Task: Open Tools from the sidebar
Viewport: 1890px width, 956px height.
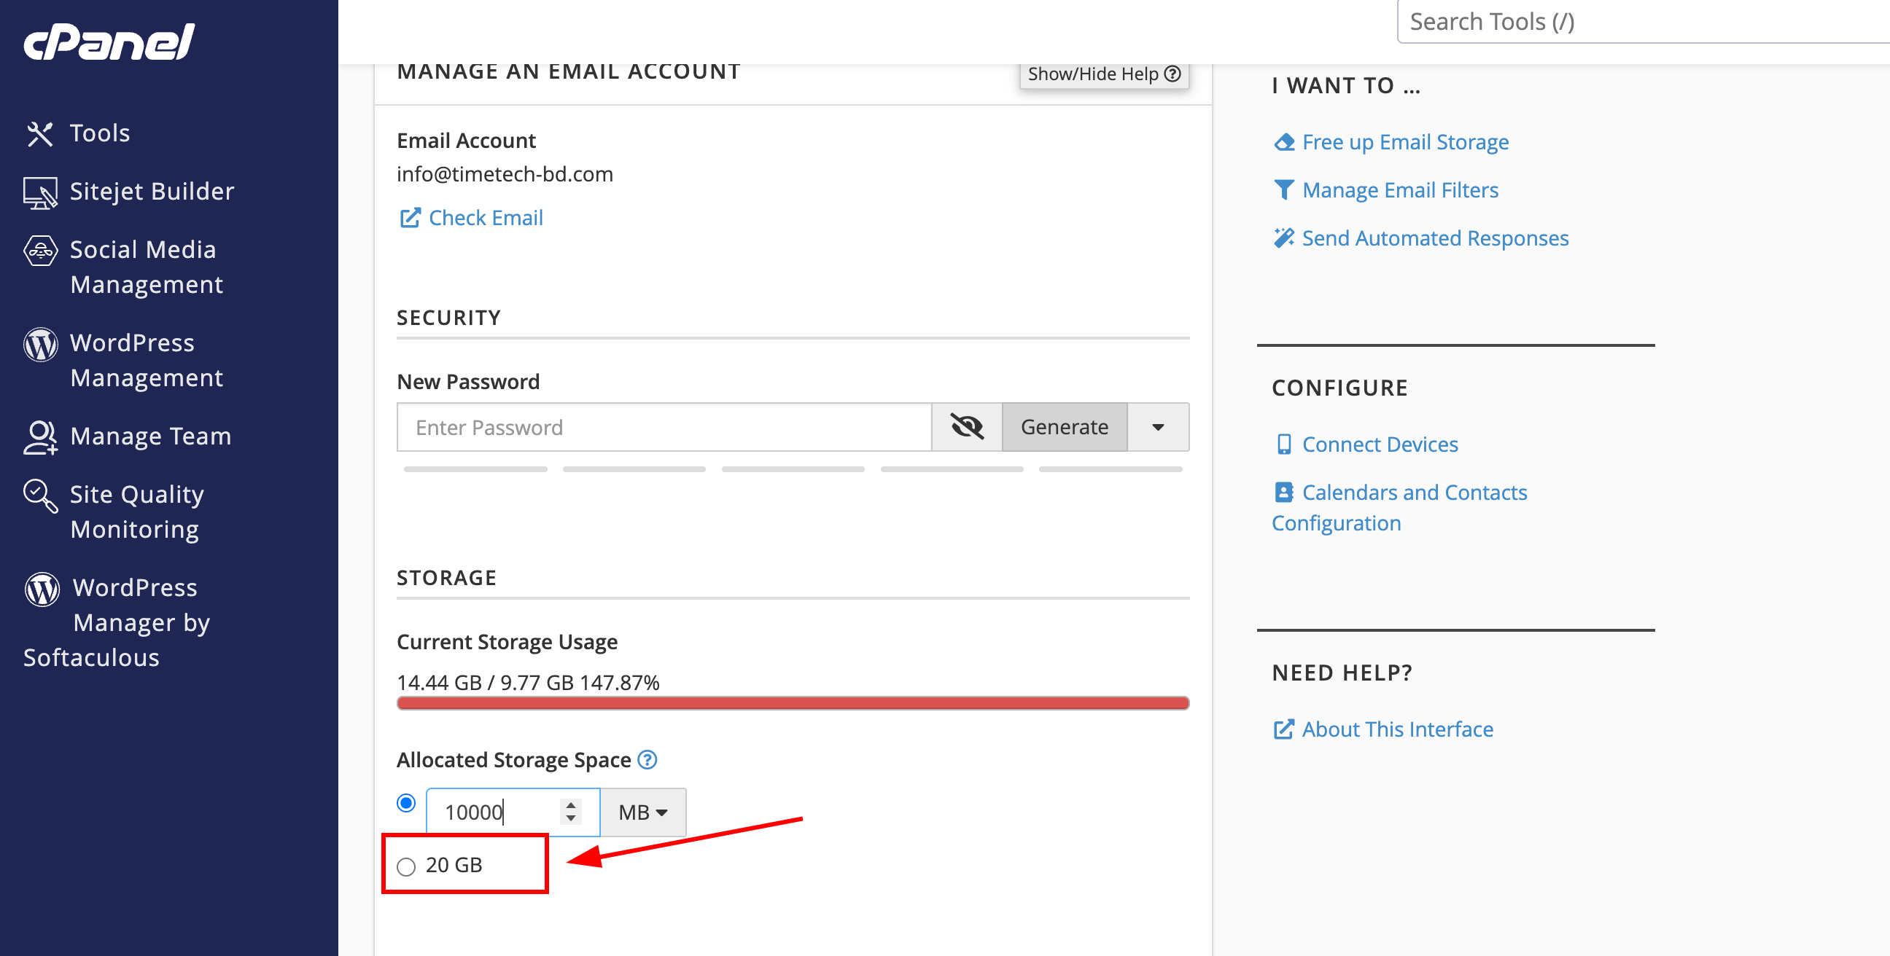Action: click(x=99, y=133)
